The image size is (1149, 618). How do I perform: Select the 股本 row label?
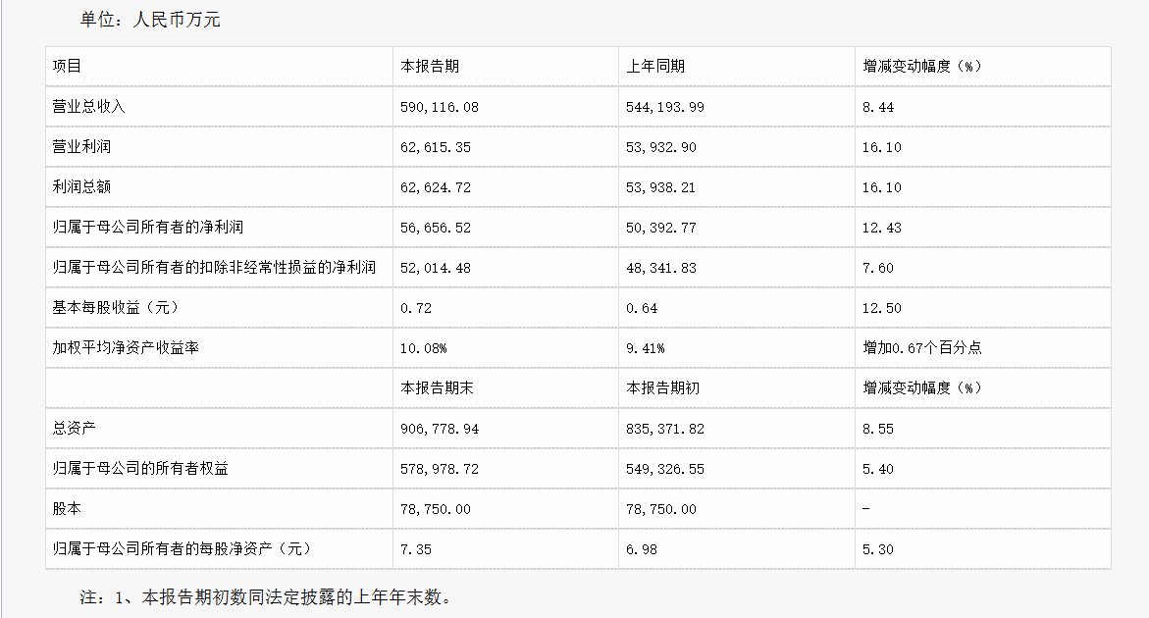67,509
